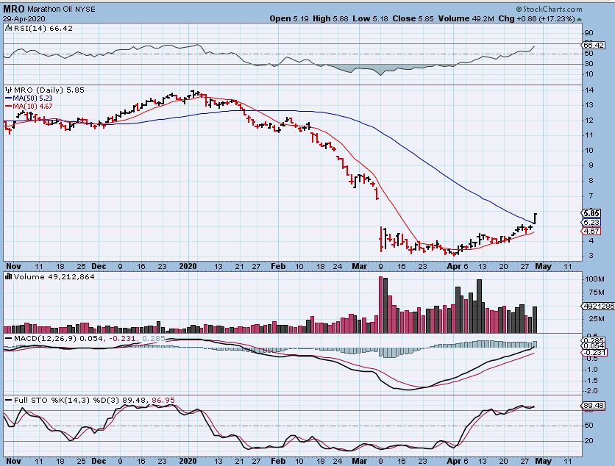Click the MA(50) 5.23 legend label
Image resolution: width=615 pixels, height=466 pixels.
pos(32,98)
